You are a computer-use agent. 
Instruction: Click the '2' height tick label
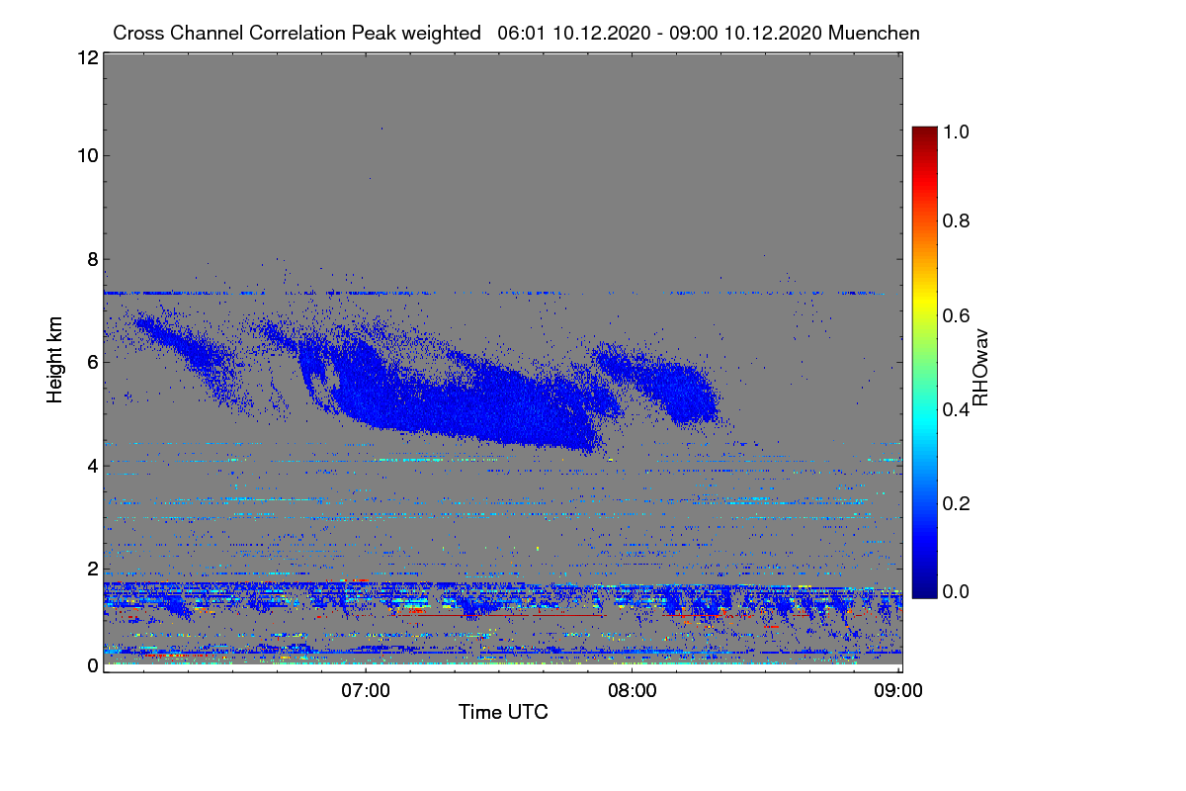92,568
